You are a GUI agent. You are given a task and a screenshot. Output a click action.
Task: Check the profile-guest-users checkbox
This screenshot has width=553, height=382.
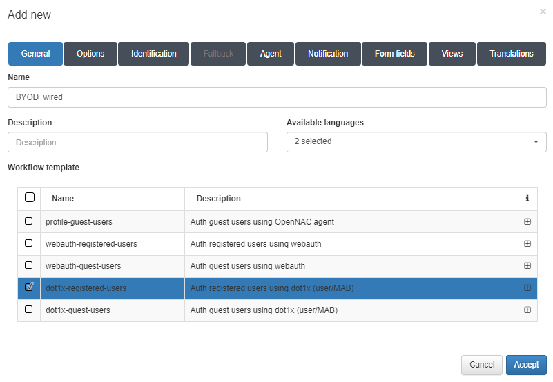29,221
